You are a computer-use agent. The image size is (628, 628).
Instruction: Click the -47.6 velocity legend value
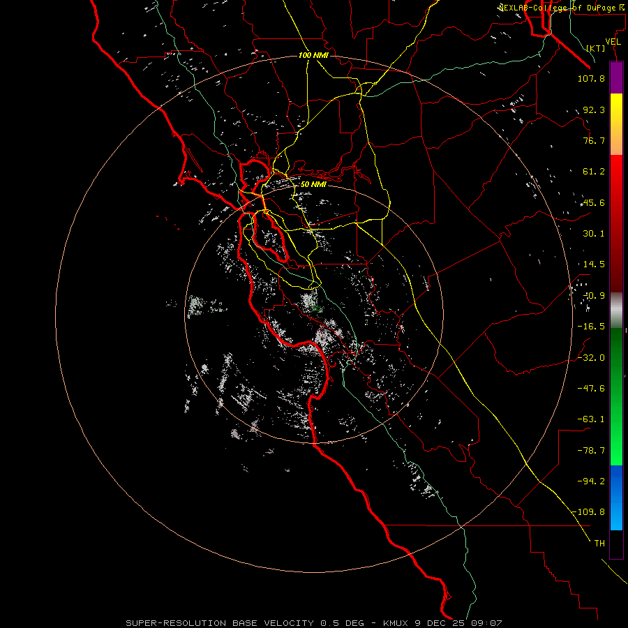pyautogui.click(x=591, y=389)
